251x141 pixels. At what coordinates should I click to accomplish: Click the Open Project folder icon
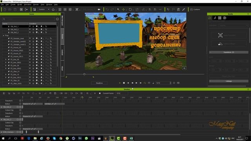coord(10,9)
